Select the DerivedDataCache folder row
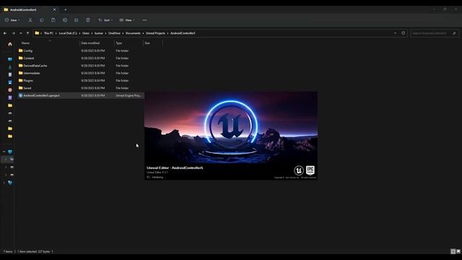The height and width of the screenshot is (260, 462). tap(80, 66)
